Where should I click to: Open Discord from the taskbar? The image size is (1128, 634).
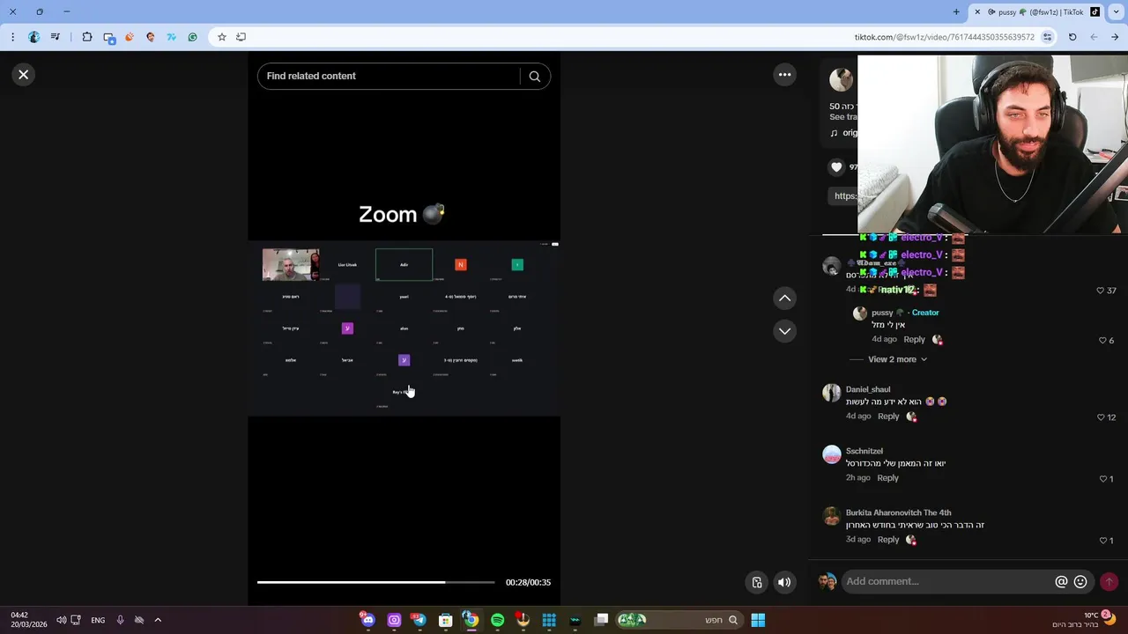(367, 620)
